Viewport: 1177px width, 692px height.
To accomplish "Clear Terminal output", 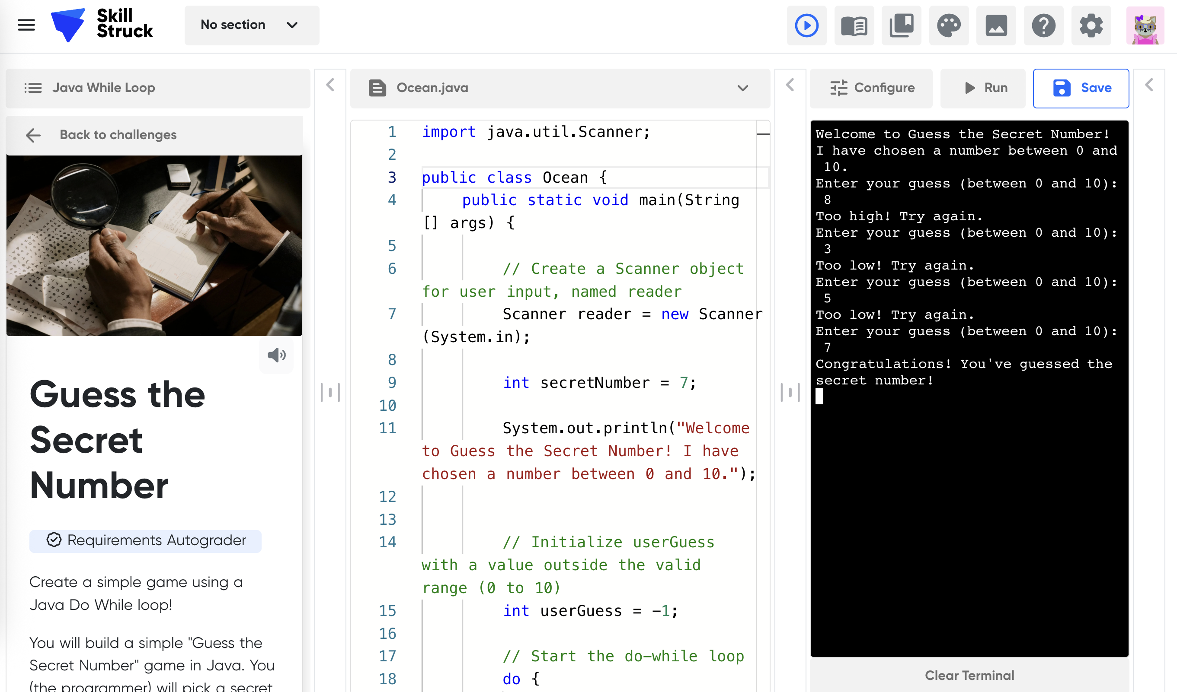I will coord(969,675).
